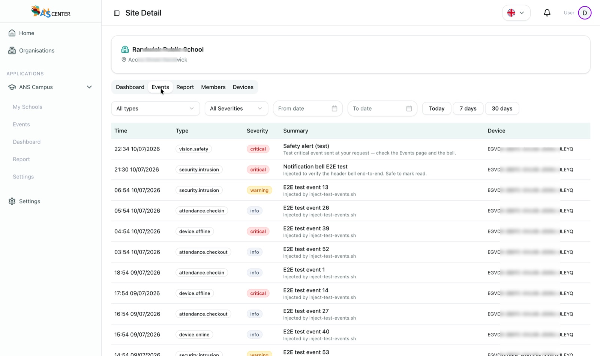Switch to the Devices tab
Screen dimensions: 600x356
(x=243, y=87)
